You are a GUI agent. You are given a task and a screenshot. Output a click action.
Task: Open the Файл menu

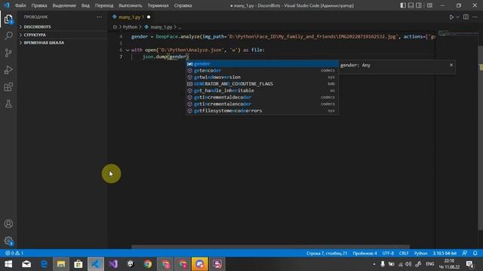pyautogui.click(x=20, y=5)
